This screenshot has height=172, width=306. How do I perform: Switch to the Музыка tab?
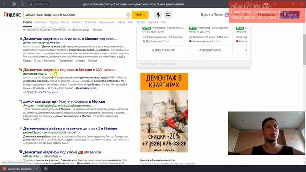[x=153, y=22]
